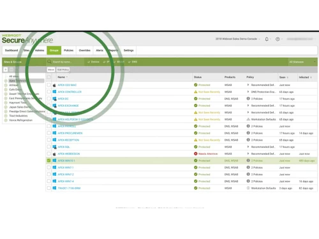Check the APEX-WIN7-2 row checkbox
The image size is (319, 239).
(x=49, y=174)
